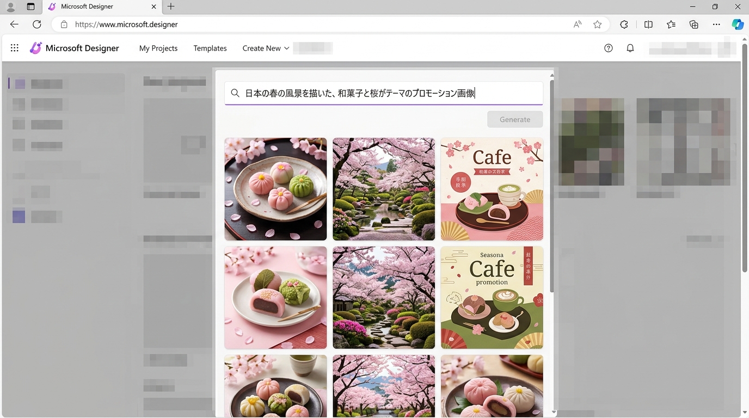Viewport: 749px width, 418px height.
Task: Choose the Seasona Cafe promotion design
Action: [x=492, y=297]
